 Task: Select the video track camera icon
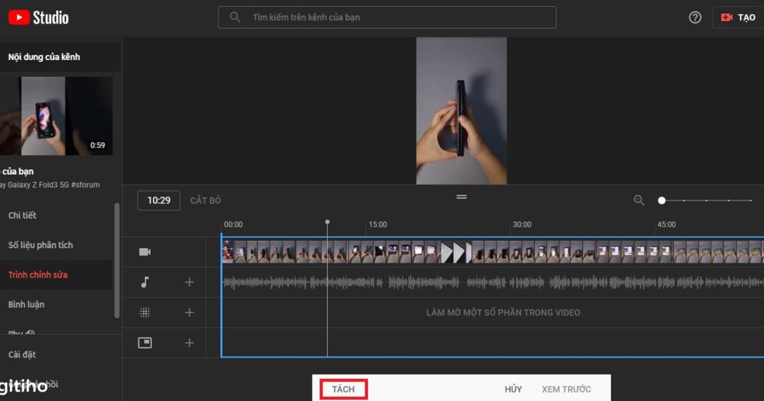tap(145, 251)
